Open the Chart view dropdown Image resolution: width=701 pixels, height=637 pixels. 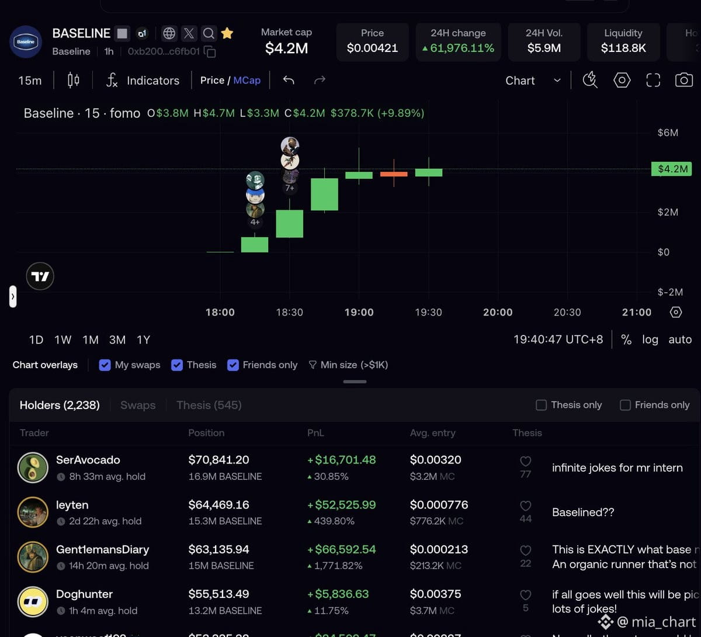(533, 81)
